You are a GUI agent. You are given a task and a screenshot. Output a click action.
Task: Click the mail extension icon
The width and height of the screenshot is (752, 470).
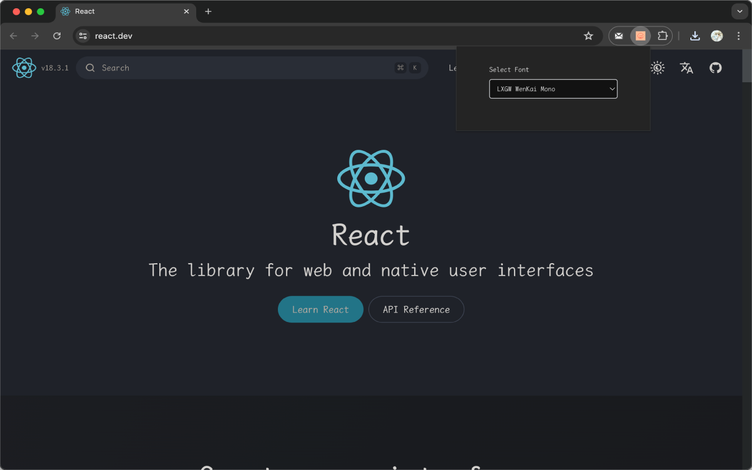tap(619, 36)
